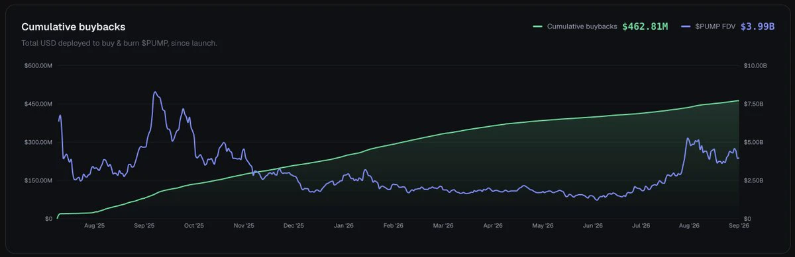Click the Jan '26 date label
This screenshot has height=257, width=795.
pos(343,226)
